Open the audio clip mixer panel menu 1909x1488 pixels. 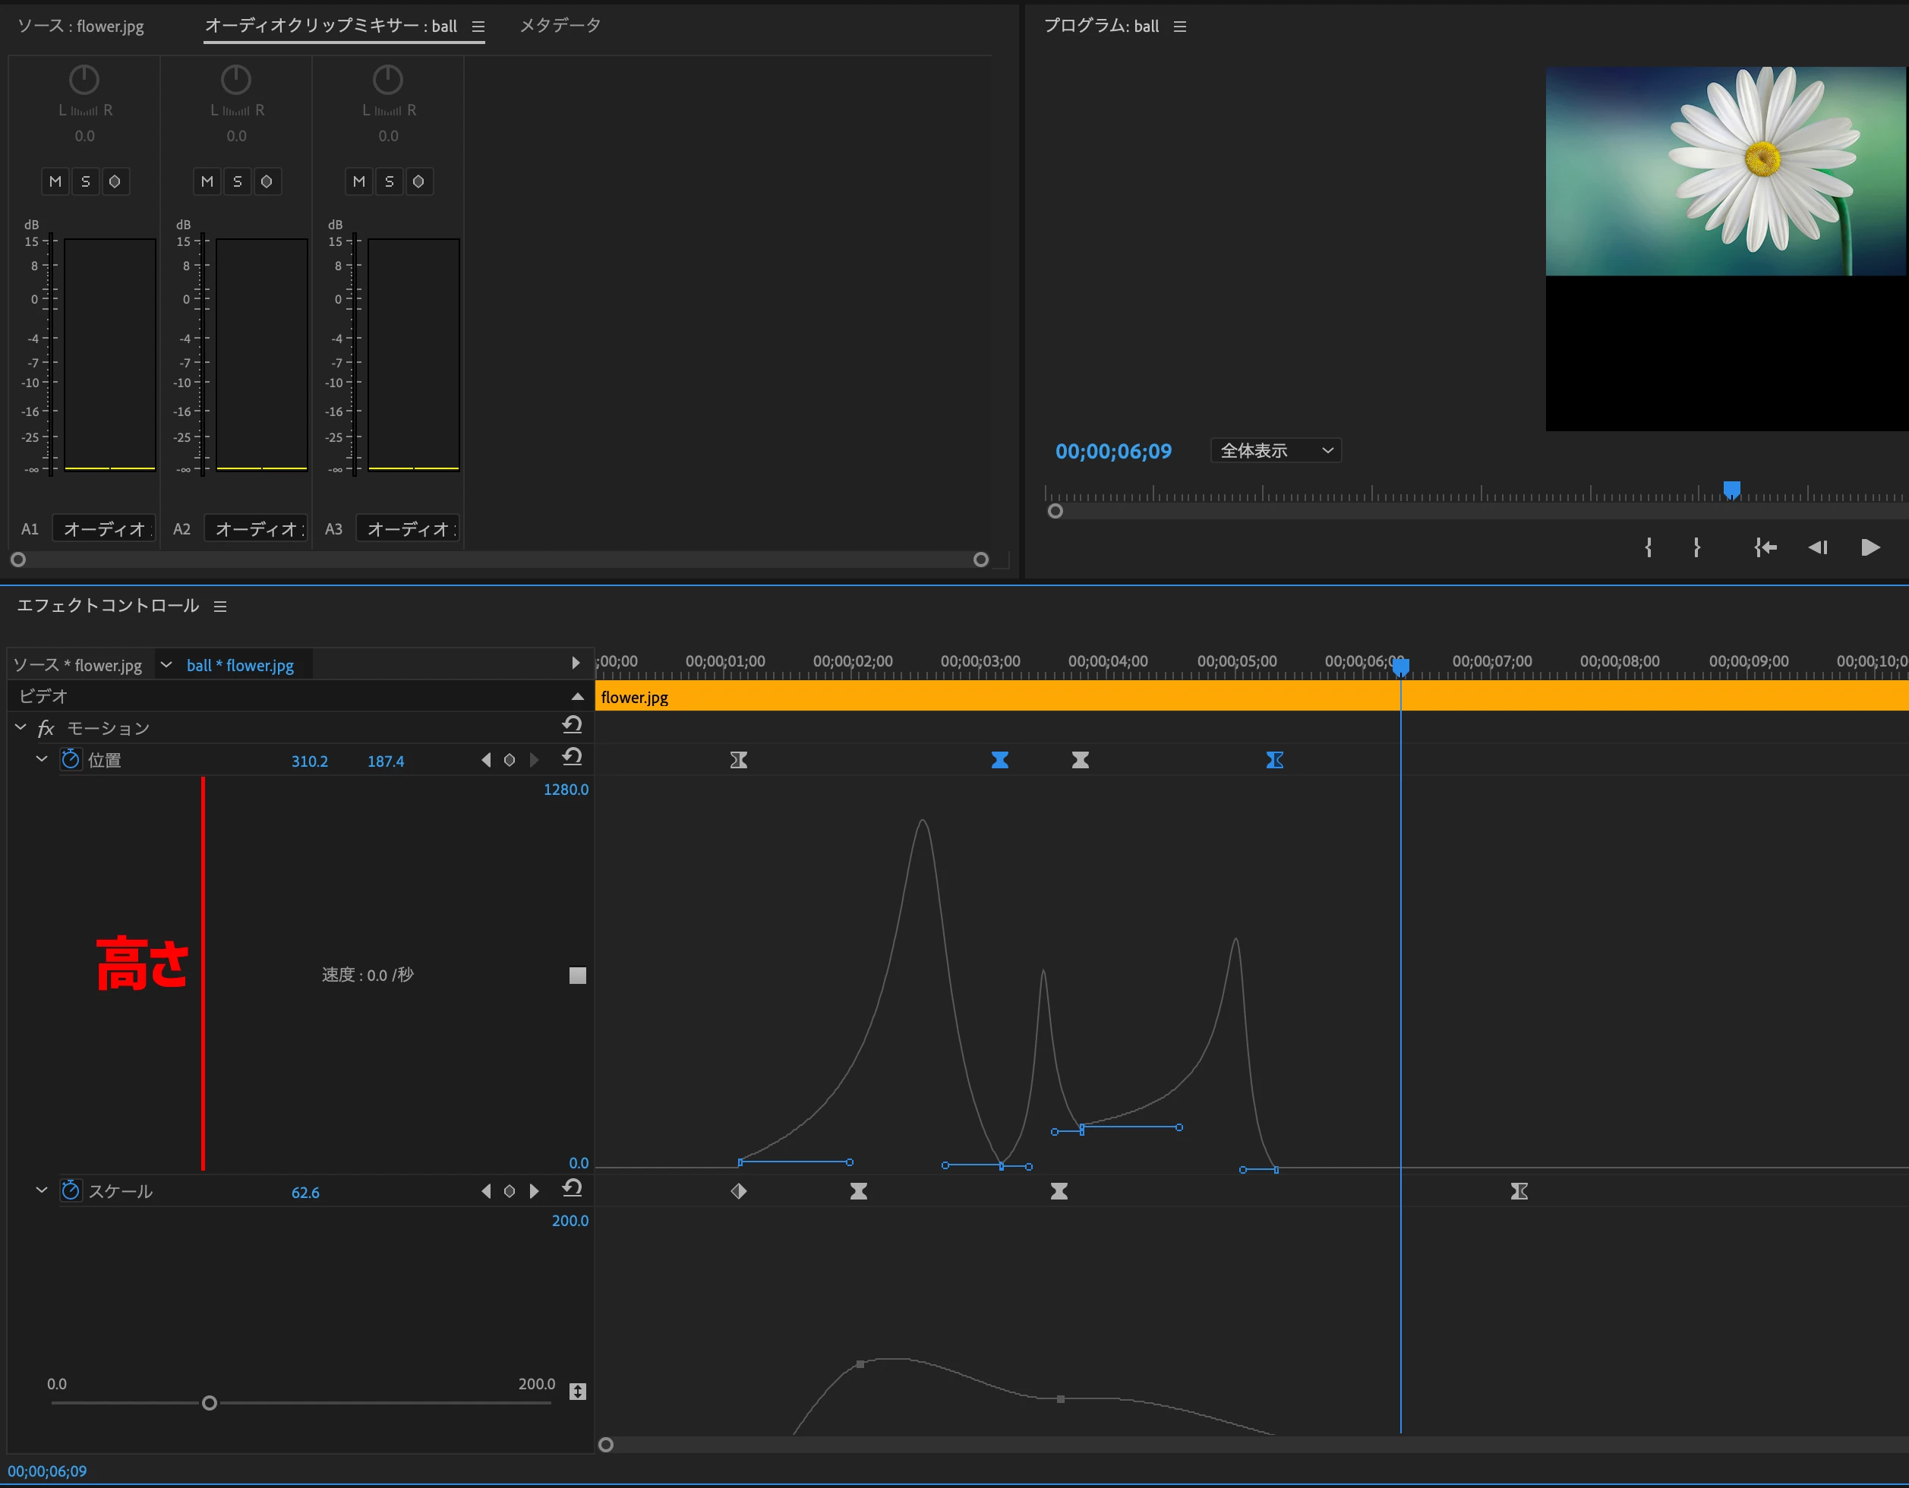478,27
